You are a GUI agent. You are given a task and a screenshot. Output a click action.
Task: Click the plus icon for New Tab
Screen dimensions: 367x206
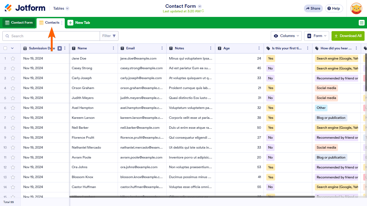click(70, 23)
